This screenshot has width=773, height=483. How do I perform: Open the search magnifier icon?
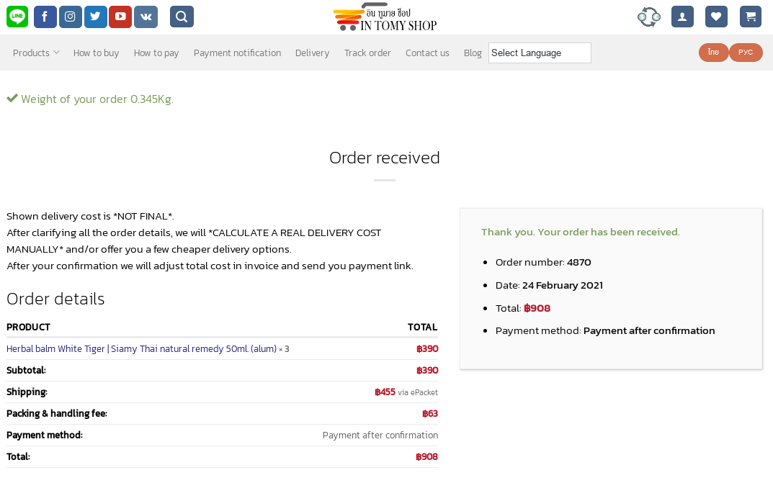click(x=182, y=17)
